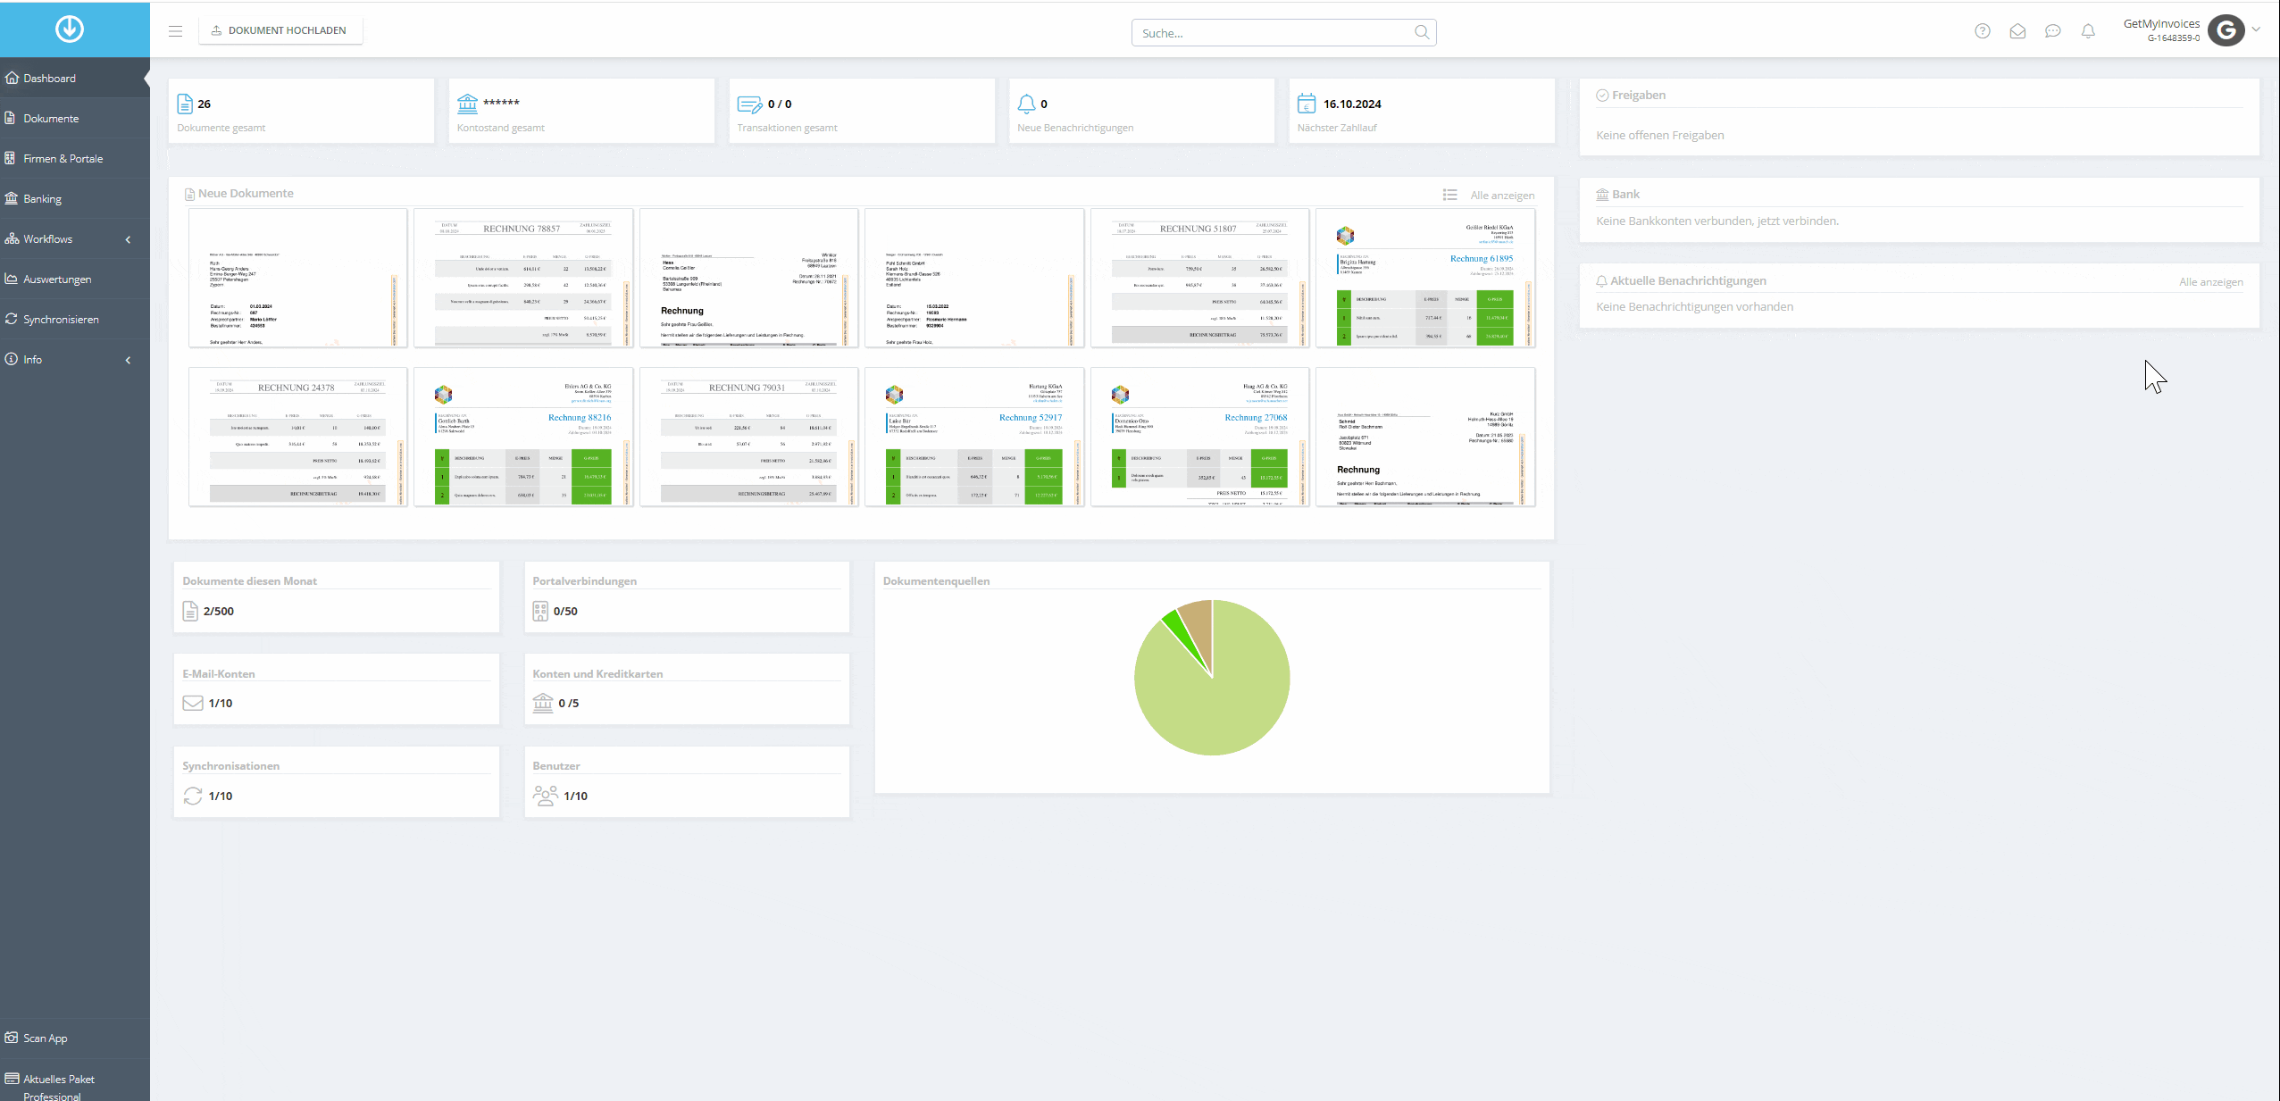Click the user avatar G icon

pyautogui.click(x=2226, y=30)
